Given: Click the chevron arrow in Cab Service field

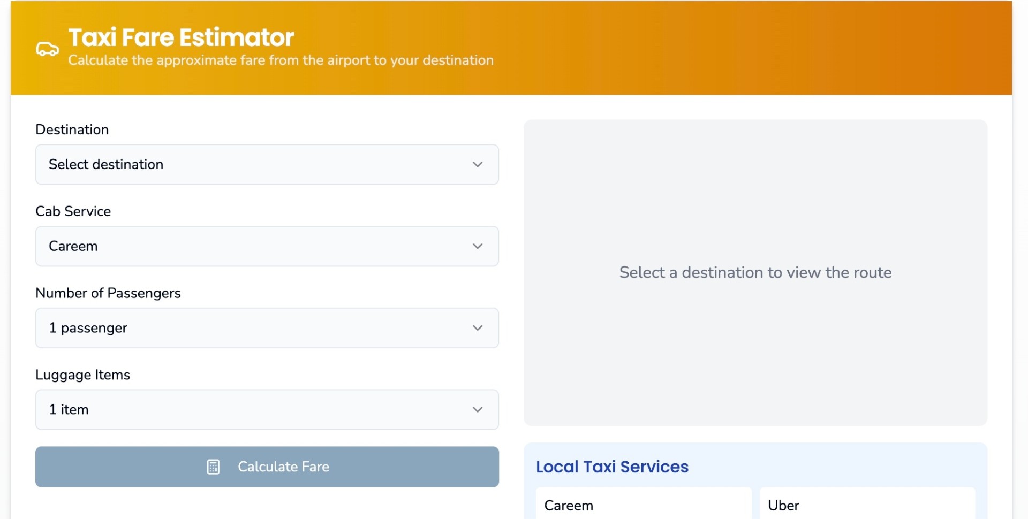Looking at the screenshot, I should click(478, 247).
